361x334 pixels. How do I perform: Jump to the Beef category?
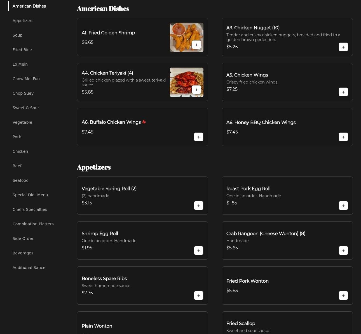17,166
